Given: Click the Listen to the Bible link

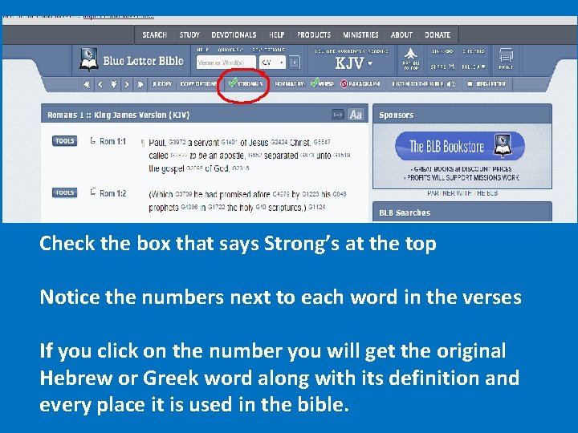Looking at the screenshot, I should tap(419, 84).
